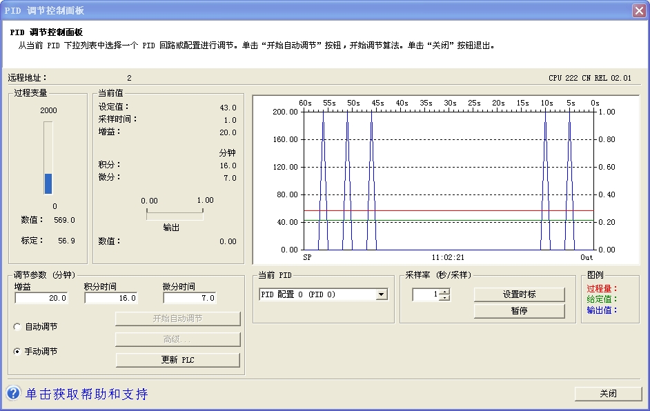Click the process value 569.0
This screenshot has width=650, height=411.
click(x=64, y=220)
